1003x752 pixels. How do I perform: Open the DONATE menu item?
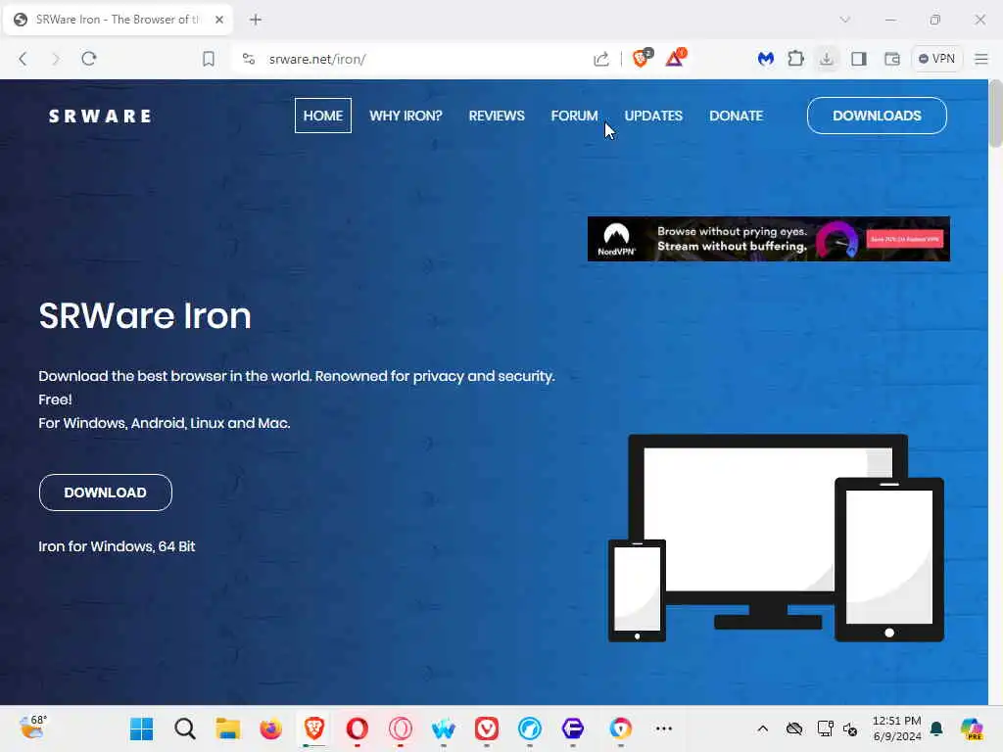click(737, 116)
